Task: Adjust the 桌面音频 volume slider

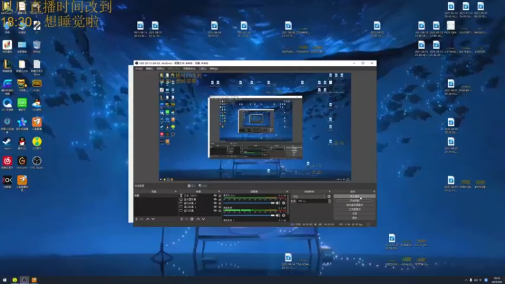Action: click(249, 215)
